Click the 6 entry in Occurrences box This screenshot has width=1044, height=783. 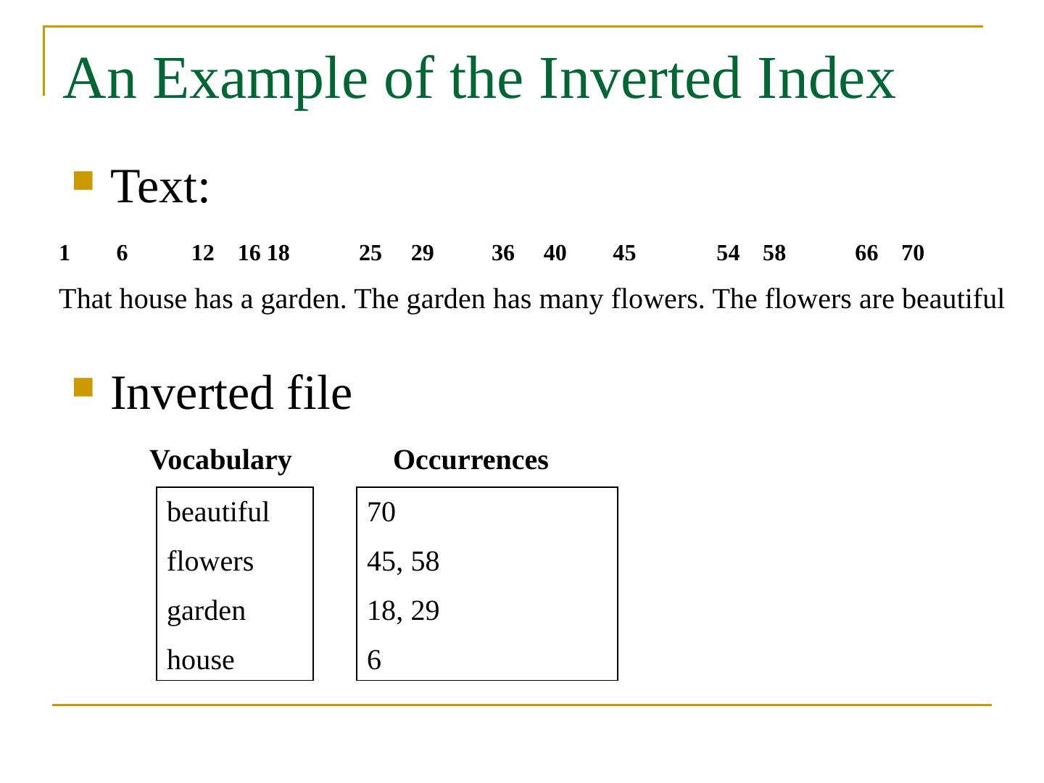[x=374, y=660]
